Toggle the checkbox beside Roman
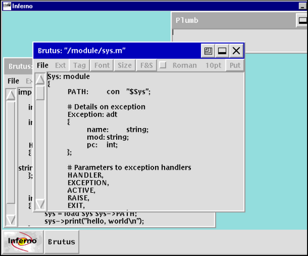 click(163, 65)
